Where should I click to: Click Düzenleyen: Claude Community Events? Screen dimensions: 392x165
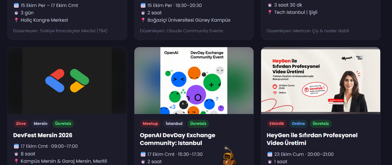pyautogui.click(x=181, y=31)
